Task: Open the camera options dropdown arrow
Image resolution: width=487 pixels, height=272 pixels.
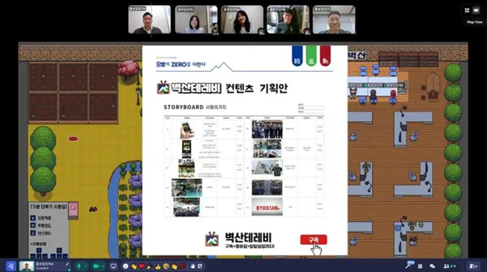Action: 103,266
